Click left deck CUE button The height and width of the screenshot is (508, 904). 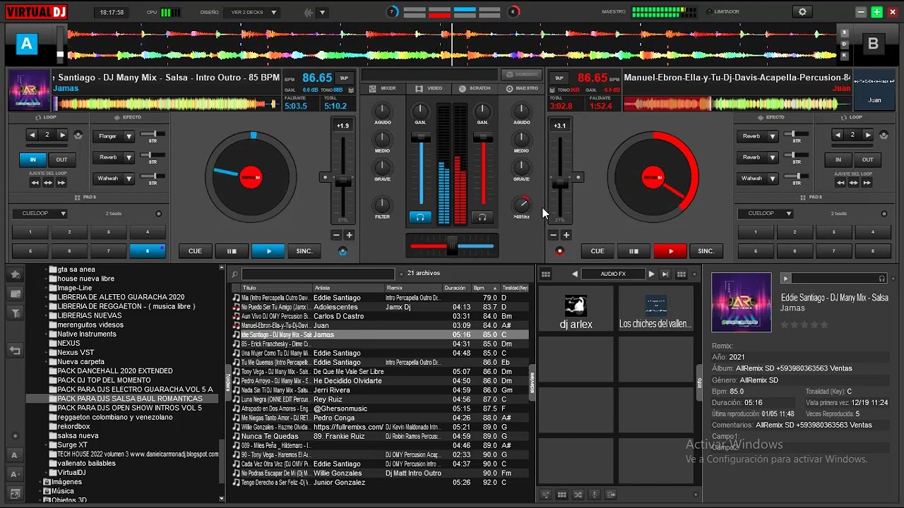[195, 251]
